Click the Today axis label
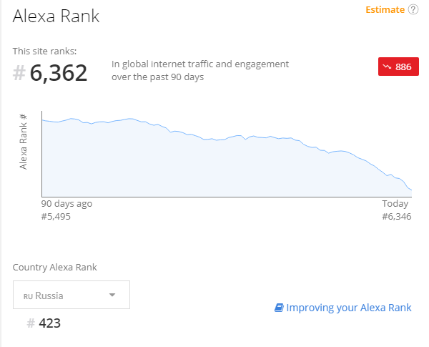Screen dimensions: 429x347 point(395,203)
